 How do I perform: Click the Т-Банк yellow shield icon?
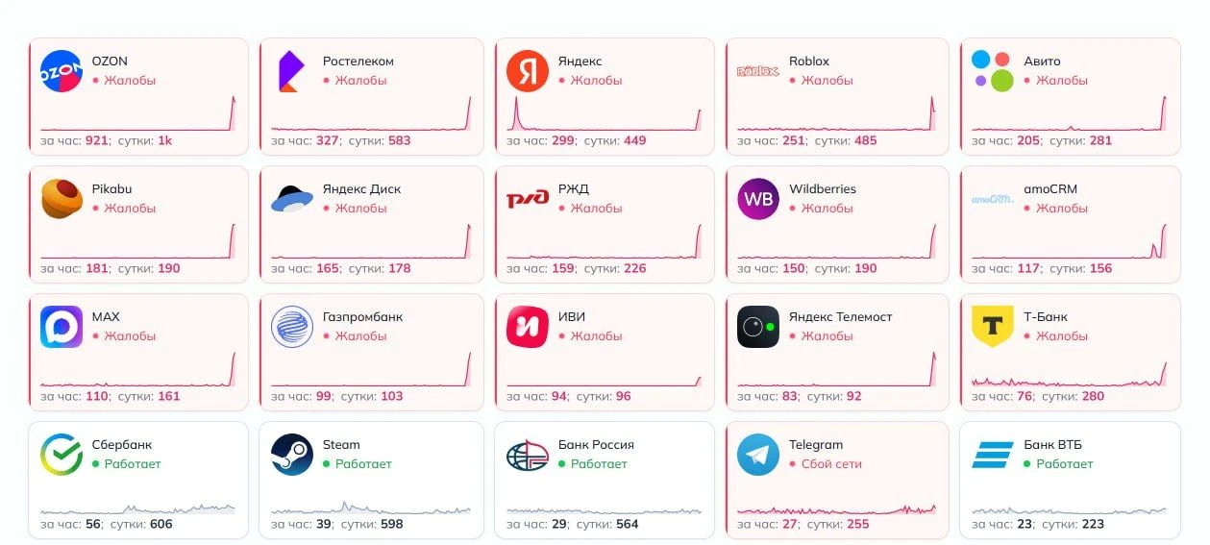click(x=993, y=327)
